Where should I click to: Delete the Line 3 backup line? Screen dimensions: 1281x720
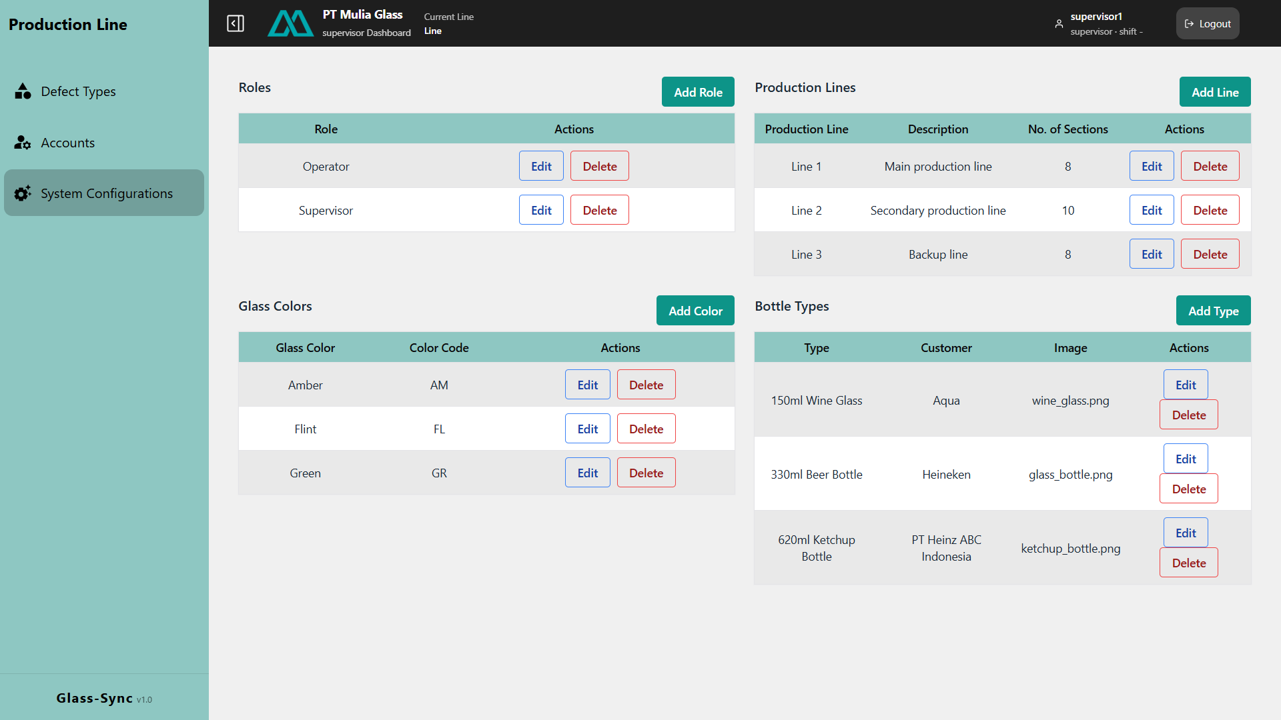1210,254
